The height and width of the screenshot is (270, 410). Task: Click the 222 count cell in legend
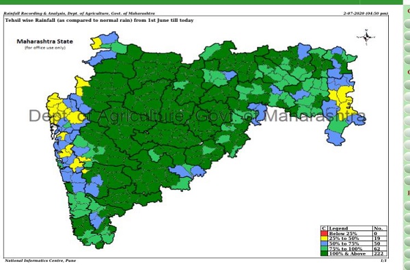(x=380, y=254)
